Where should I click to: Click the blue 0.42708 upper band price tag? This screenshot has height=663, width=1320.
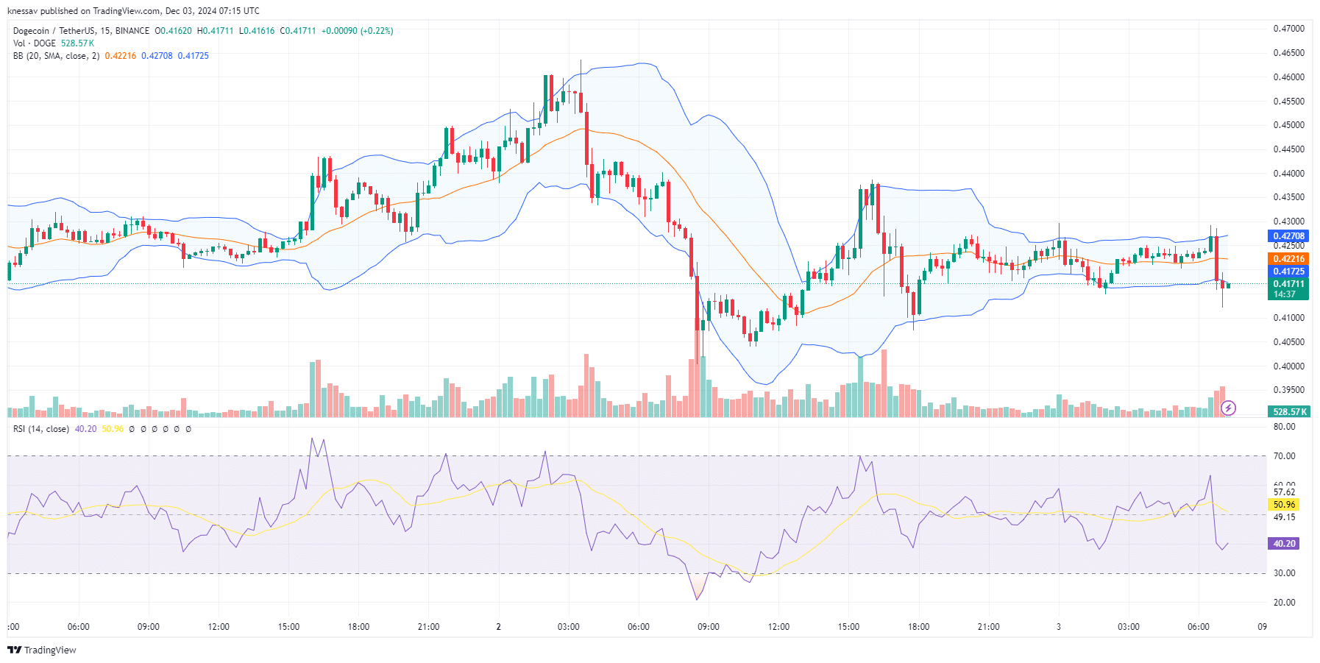(x=1288, y=236)
